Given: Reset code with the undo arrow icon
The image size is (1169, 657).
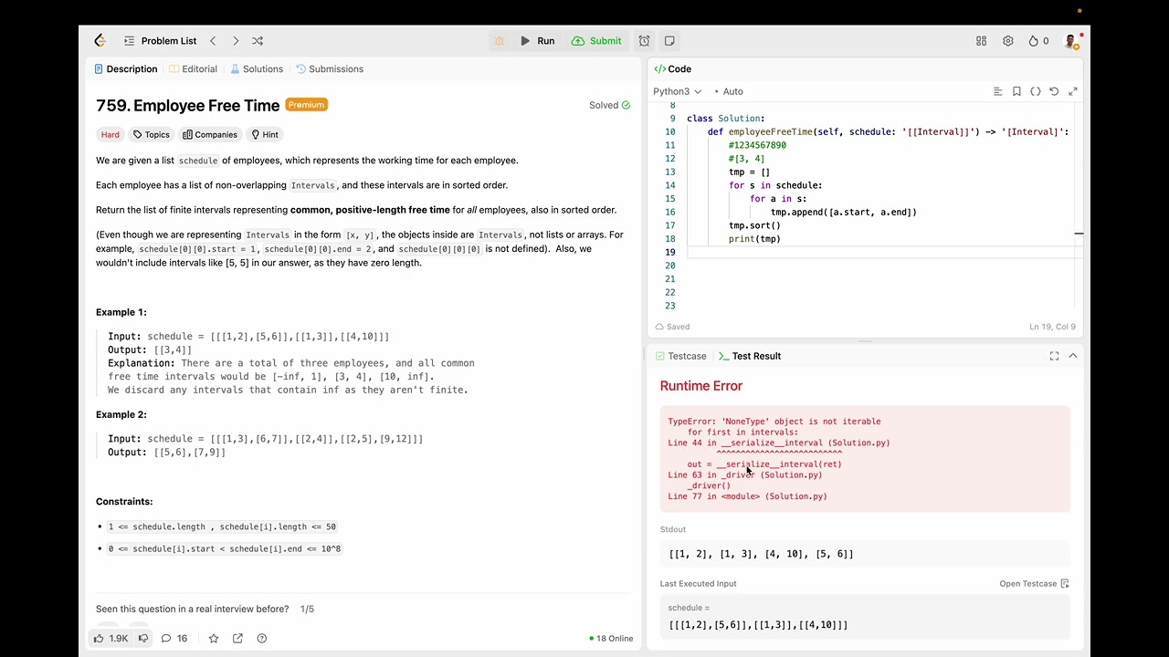Looking at the screenshot, I should click(1054, 91).
